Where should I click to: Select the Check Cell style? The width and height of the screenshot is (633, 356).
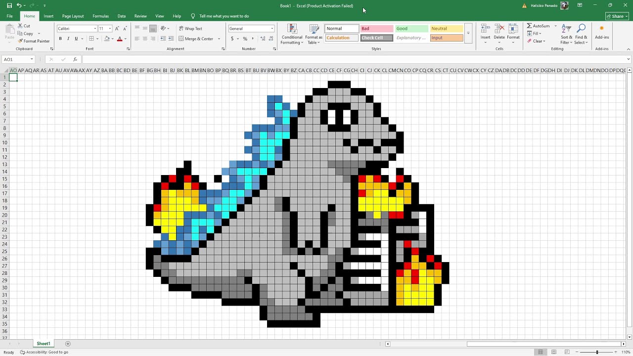[x=377, y=38]
